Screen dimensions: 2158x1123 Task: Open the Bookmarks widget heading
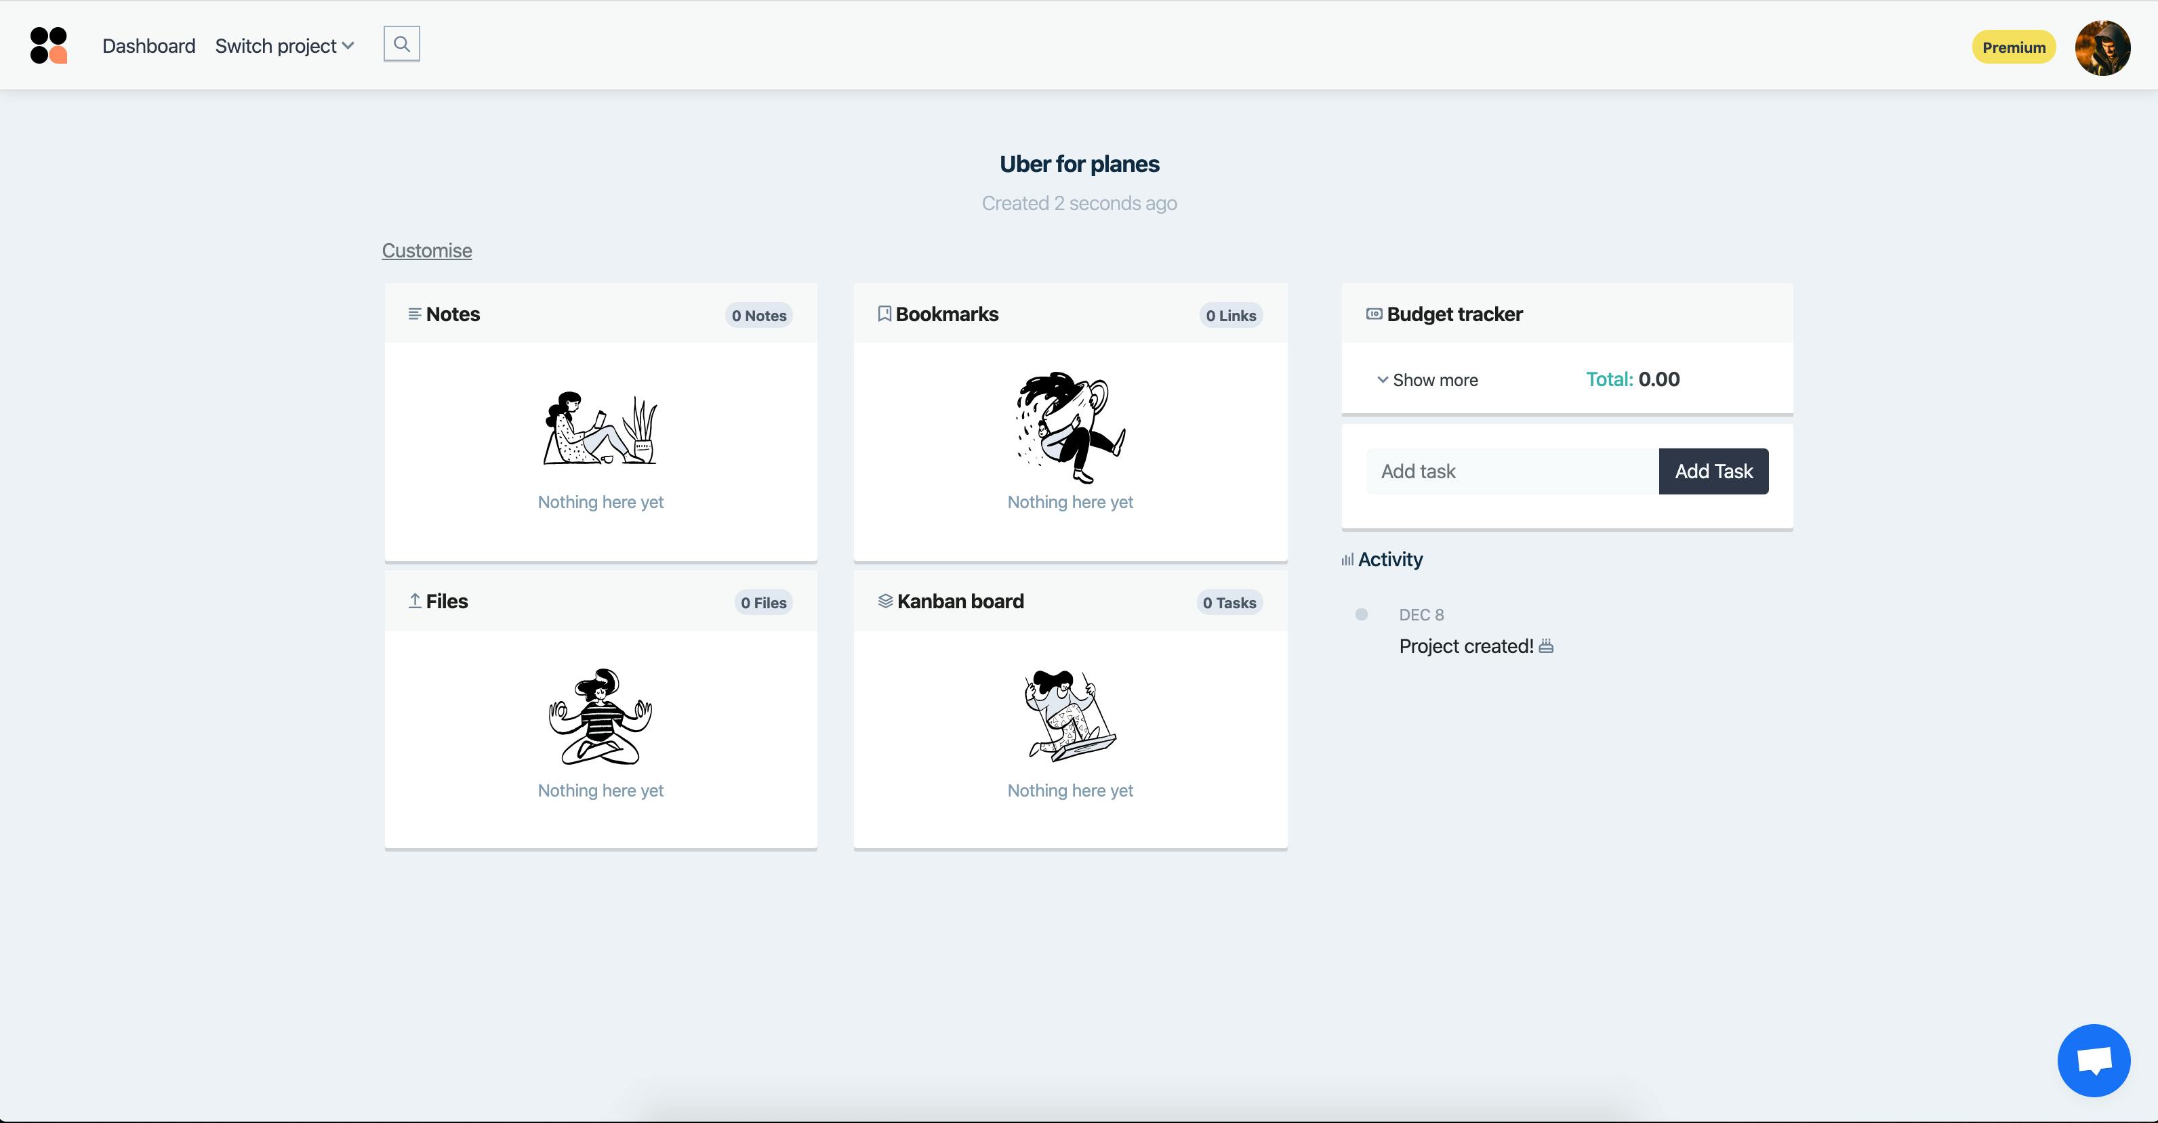tap(947, 314)
